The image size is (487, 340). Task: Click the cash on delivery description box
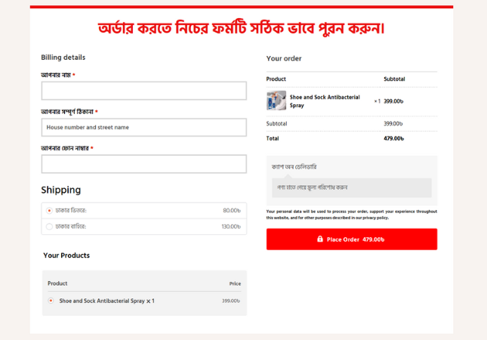pos(351,187)
